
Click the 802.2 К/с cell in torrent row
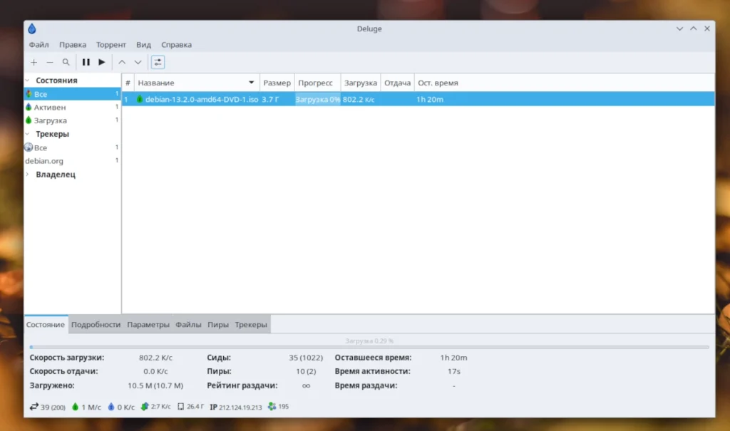pyautogui.click(x=359, y=99)
